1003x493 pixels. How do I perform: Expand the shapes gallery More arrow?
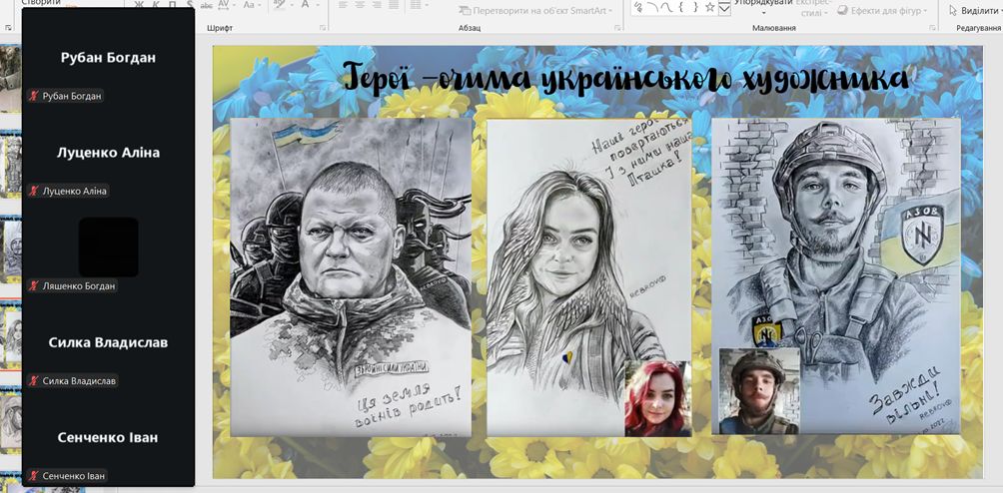724,10
